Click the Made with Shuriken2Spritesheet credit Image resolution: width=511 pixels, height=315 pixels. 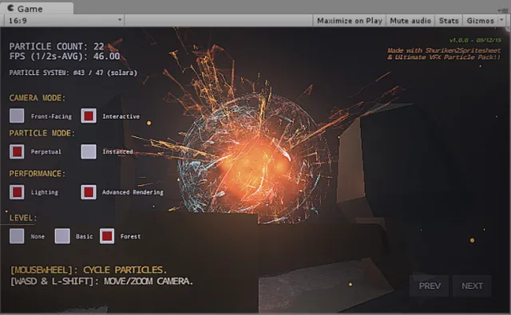tap(444, 53)
